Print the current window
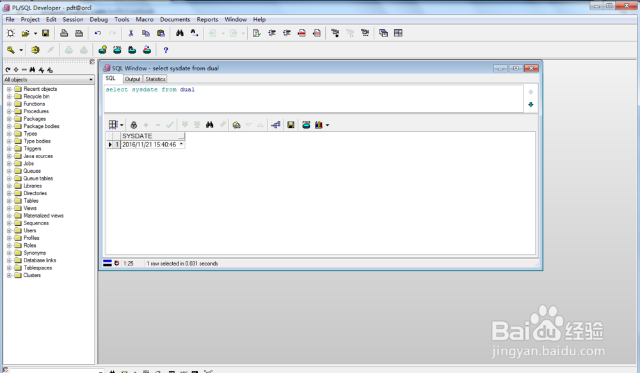This screenshot has height=373, width=640. (x=64, y=33)
